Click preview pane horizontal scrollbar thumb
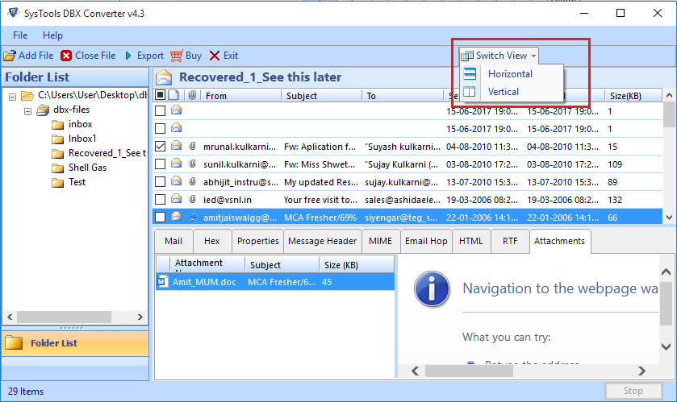 point(470,371)
